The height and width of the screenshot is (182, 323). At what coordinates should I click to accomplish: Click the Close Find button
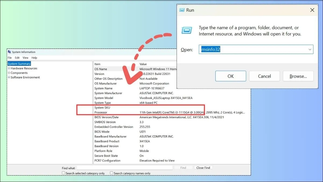[x=203, y=168]
